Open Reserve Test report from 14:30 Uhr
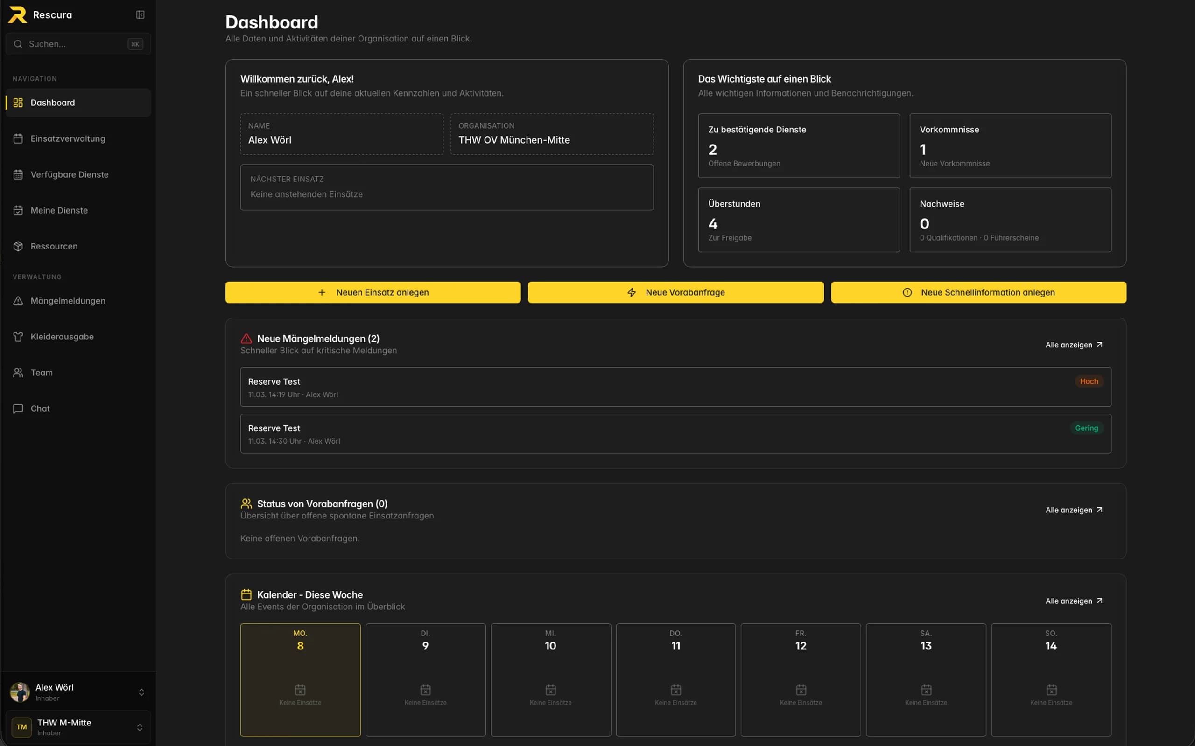This screenshot has width=1195, height=746. (675, 434)
